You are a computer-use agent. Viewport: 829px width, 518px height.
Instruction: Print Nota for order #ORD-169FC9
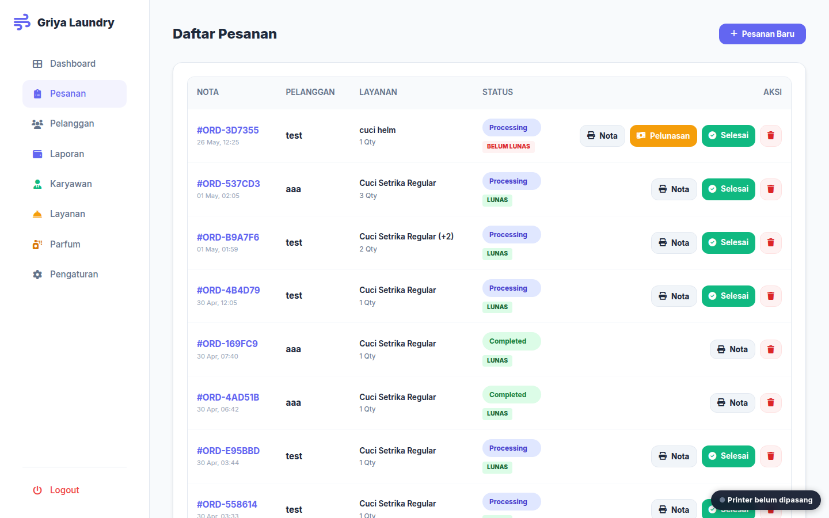click(x=732, y=349)
